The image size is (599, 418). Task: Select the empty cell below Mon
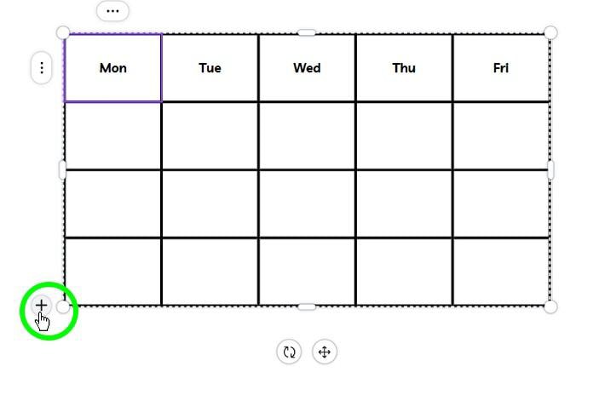click(x=113, y=136)
